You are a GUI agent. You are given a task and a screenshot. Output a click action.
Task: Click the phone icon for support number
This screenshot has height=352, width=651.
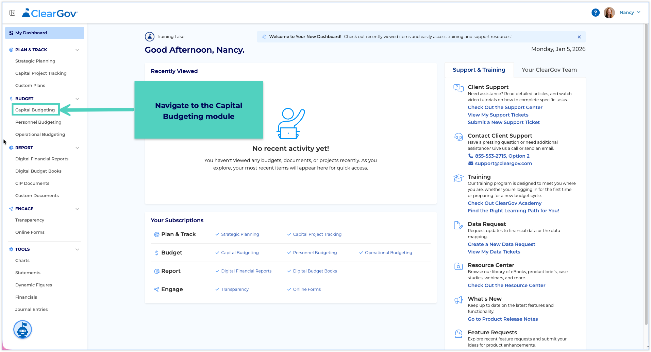471,156
